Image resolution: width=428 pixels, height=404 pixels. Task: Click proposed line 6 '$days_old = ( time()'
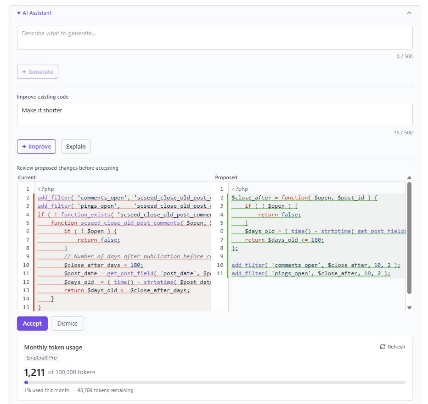coord(325,231)
